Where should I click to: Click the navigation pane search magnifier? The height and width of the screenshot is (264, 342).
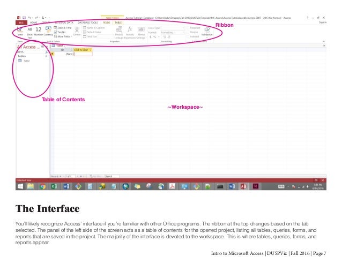(x=47, y=52)
